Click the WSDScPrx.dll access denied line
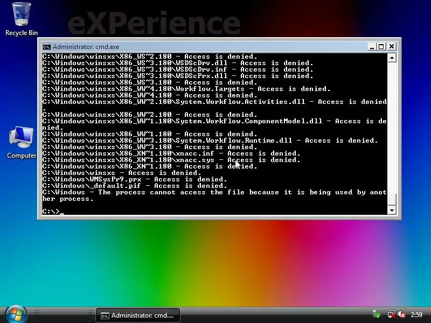The width and height of the screenshot is (431, 323). (178, 76)
